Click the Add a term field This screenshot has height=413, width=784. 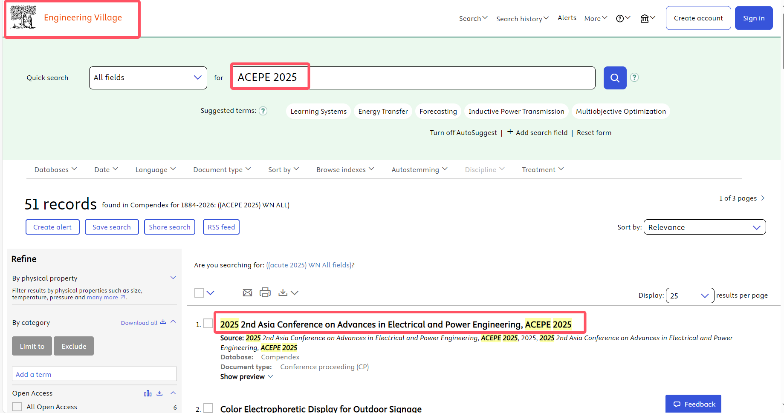[x=94, y=374]
